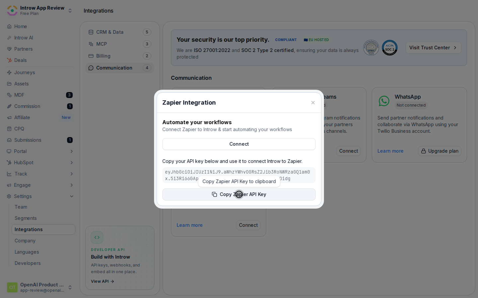Click the Copy Zapier API Key button

[239, 194]
